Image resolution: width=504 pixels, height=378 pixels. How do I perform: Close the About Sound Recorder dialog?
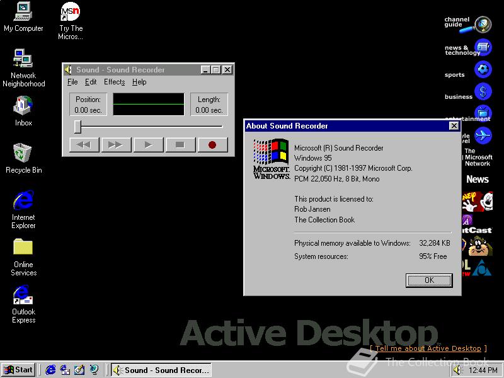click(454, 125)
